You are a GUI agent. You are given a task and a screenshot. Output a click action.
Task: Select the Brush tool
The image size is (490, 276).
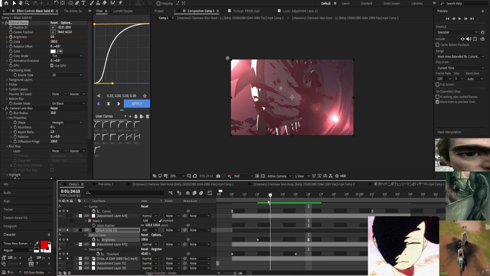[91, 3]
